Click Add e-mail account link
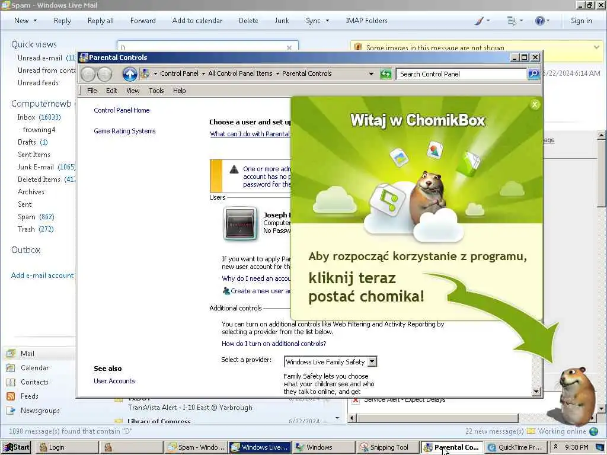Image resolution: width=607 pixels, height=455 pixels. click(x=42, y=275)
